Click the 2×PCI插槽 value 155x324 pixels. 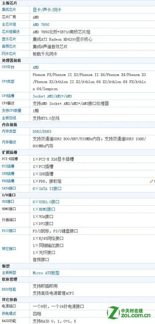click(x=44, y=166)
